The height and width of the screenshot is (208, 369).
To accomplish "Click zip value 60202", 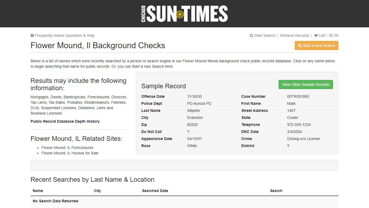I will coord(192,125).
